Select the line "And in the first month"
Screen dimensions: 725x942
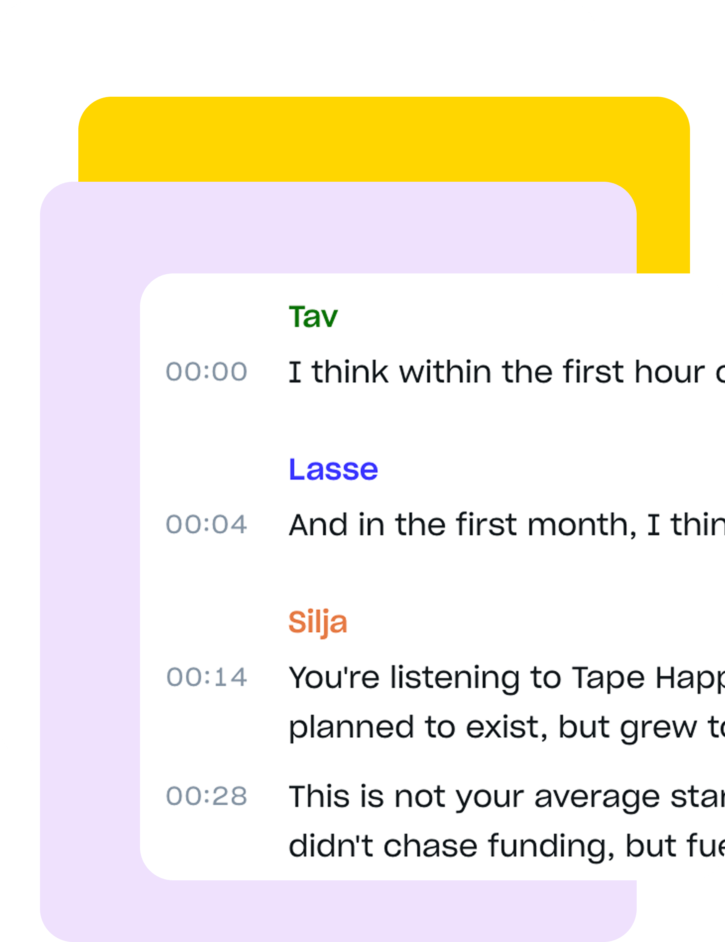click(x=505, y=524)
